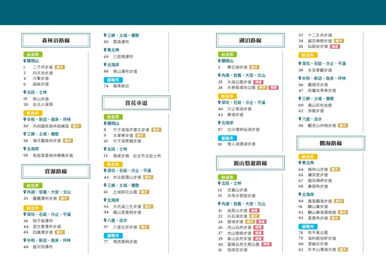Click the 基隆市 badge above 暖東峽谷
This screenshot has width=386, height=257.
coord(113,80)
